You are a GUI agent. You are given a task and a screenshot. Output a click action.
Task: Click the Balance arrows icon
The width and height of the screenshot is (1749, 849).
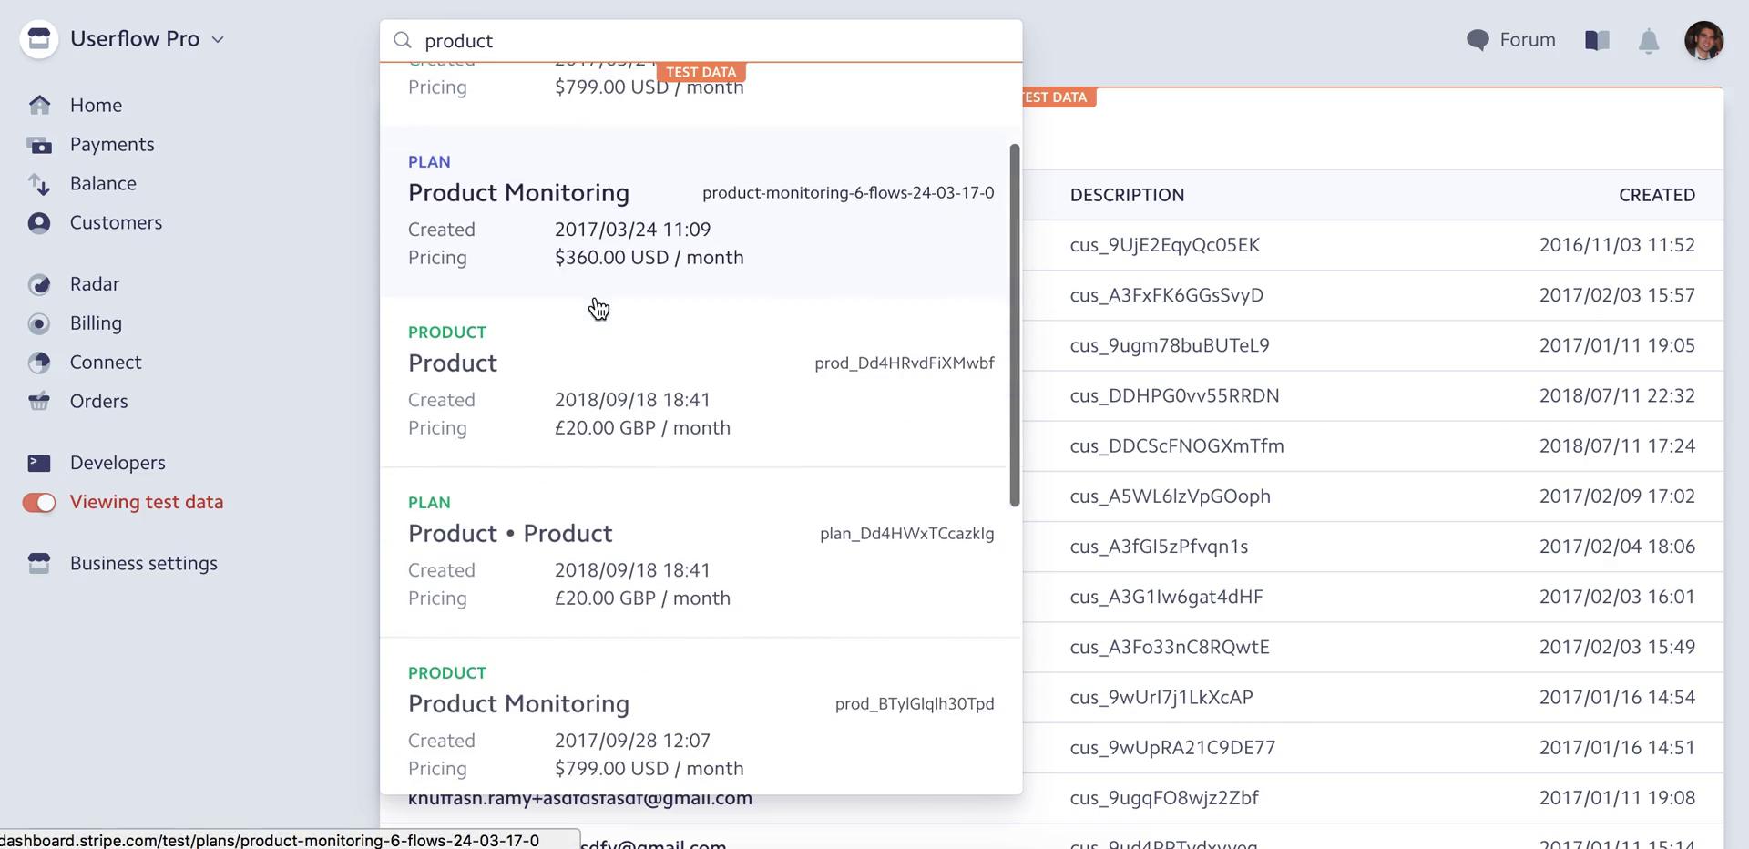tap(39, 184)
